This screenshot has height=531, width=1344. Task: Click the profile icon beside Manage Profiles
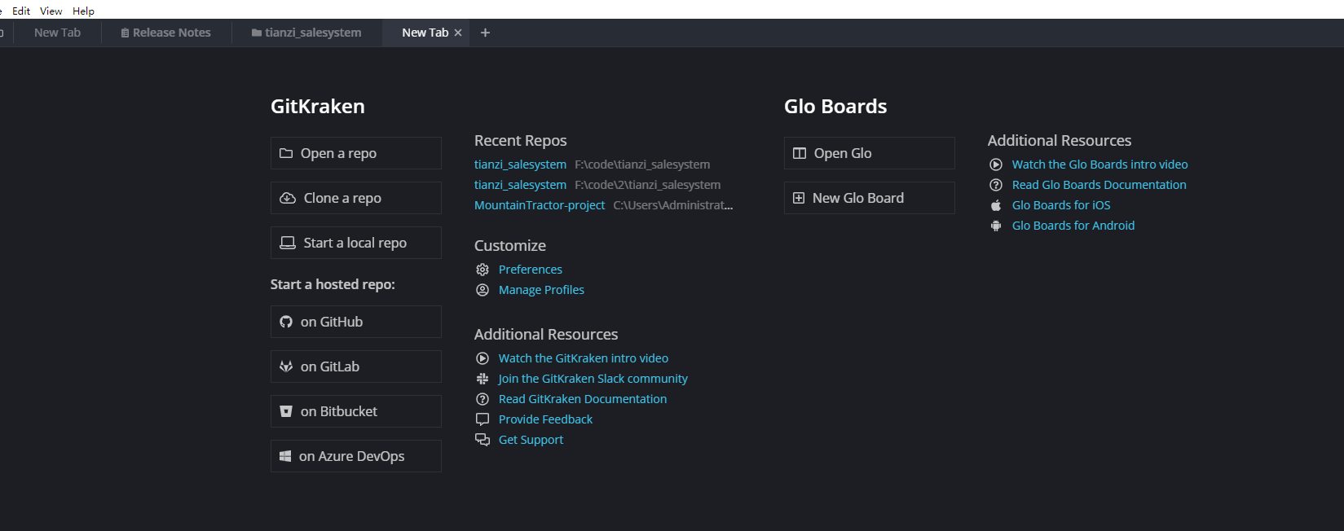point(483,290)
